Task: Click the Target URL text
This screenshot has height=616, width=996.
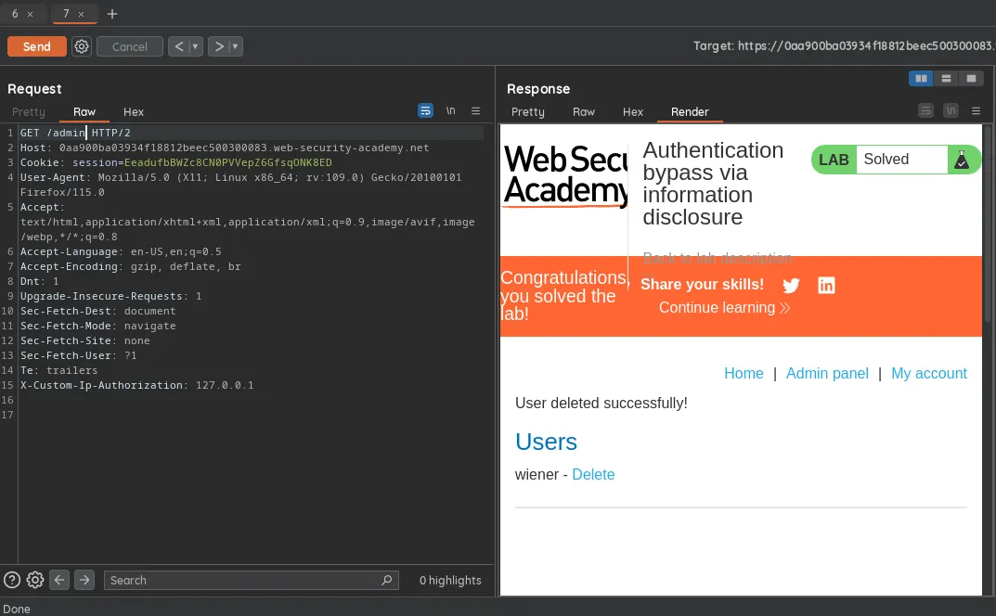Action: click(x=844, y=45)
